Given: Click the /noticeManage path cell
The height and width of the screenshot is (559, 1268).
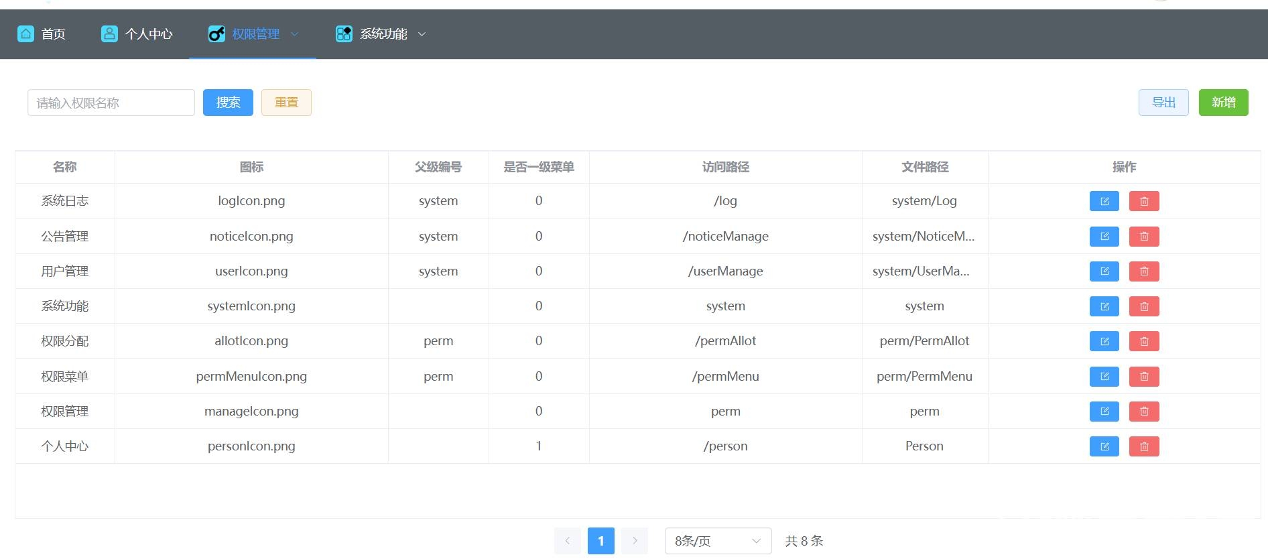Looking at the screenshot, I should coord(726,236).
